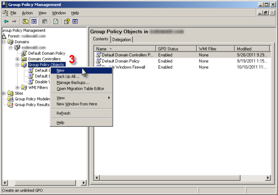
Task: Open the Window menu
Action: [59, 13]
